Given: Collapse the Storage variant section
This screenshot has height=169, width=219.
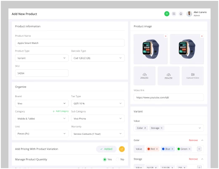Looking at the screenshot, I should [202, 159].
